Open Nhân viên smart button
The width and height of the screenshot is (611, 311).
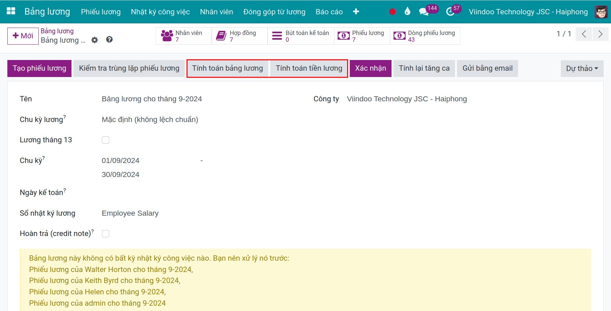[184, 36]
